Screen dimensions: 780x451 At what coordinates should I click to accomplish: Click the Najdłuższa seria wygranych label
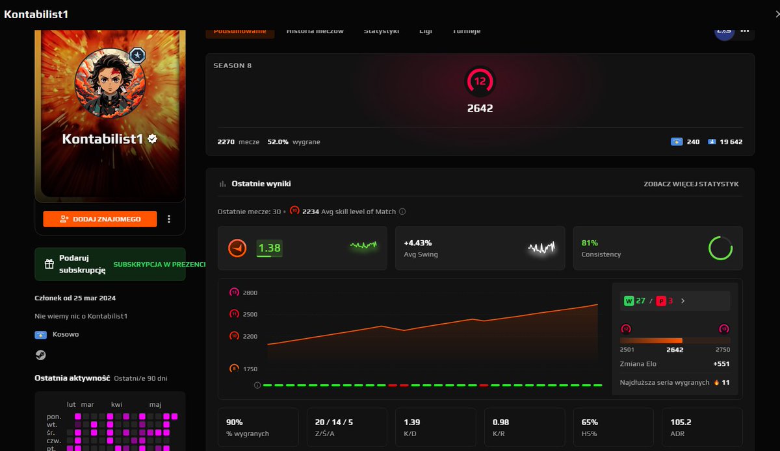click(665, 382)
